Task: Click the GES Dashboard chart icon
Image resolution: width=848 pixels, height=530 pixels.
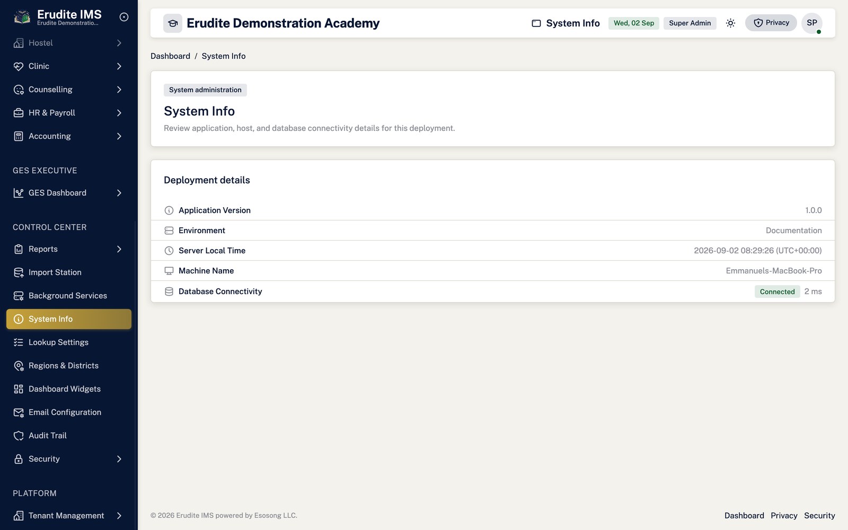Action: point(19,193)
